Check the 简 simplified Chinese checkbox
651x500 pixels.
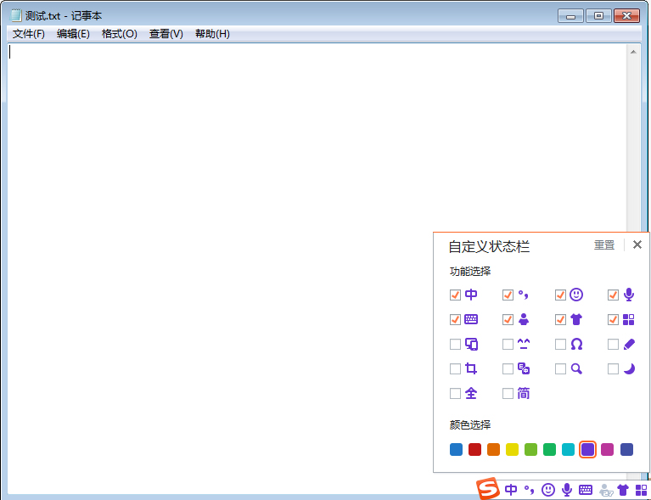coord(508,394)
